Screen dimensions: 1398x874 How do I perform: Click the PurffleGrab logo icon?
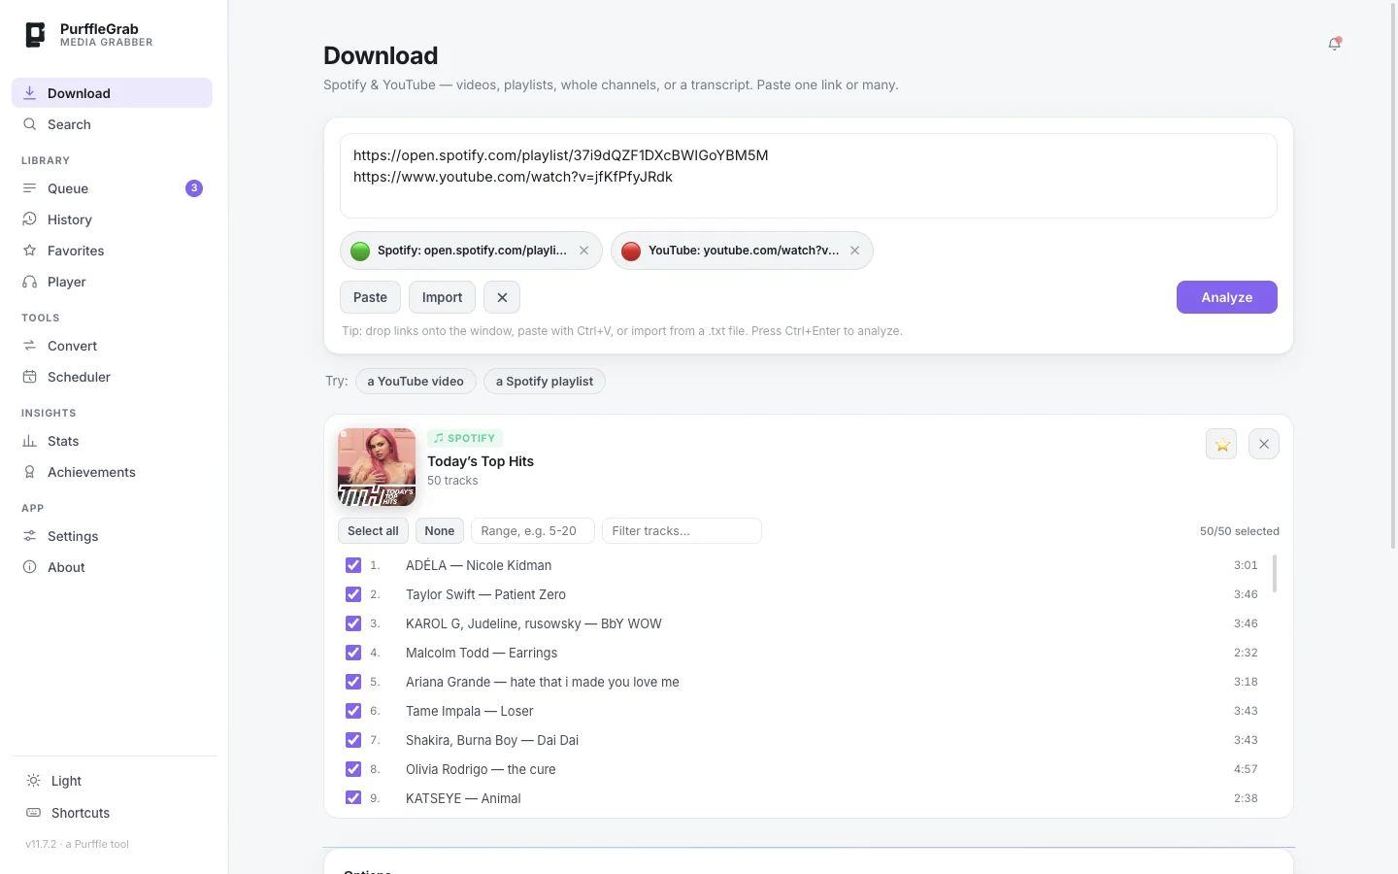click(35, 35)
